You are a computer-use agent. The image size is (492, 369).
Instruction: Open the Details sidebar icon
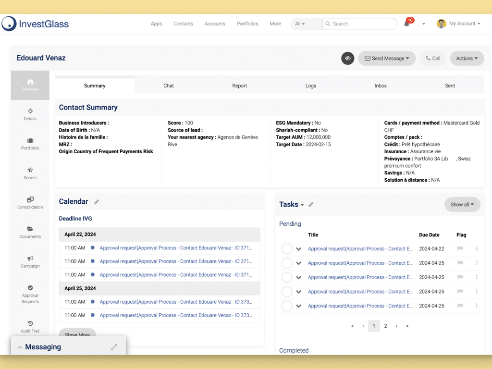30,111
